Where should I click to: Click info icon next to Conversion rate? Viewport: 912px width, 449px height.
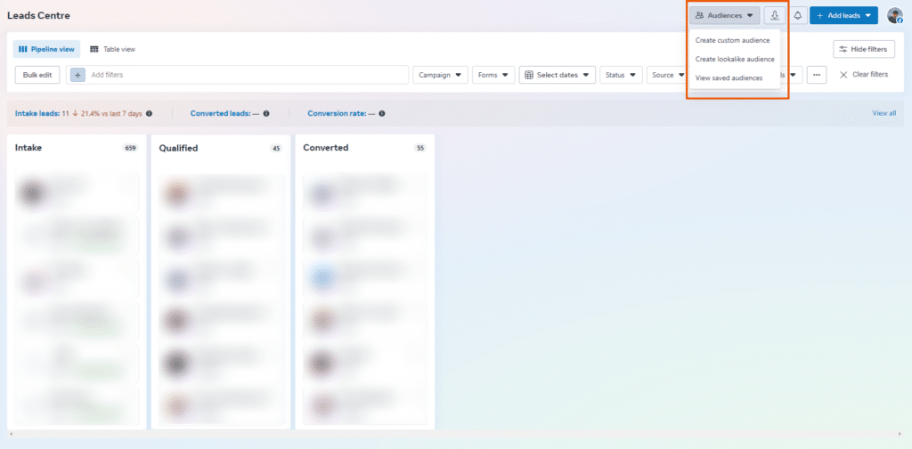[381, 113]
